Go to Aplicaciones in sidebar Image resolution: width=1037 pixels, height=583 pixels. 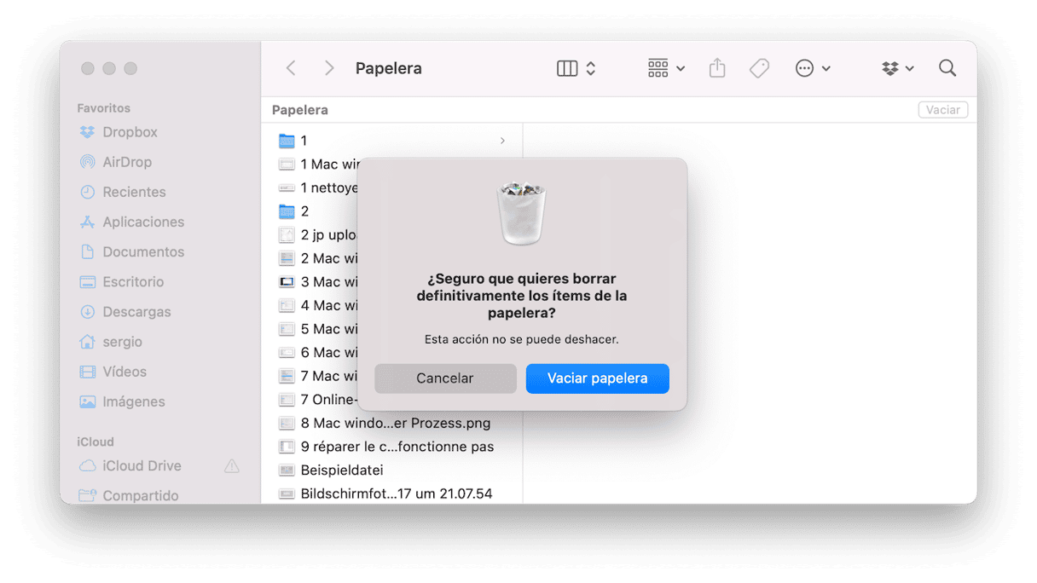point(142,222)
